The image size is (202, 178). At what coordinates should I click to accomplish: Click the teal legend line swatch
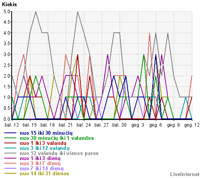(10, 148)
